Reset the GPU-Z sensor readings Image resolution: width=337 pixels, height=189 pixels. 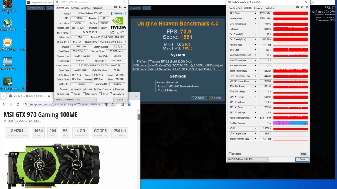coord(304,154)
